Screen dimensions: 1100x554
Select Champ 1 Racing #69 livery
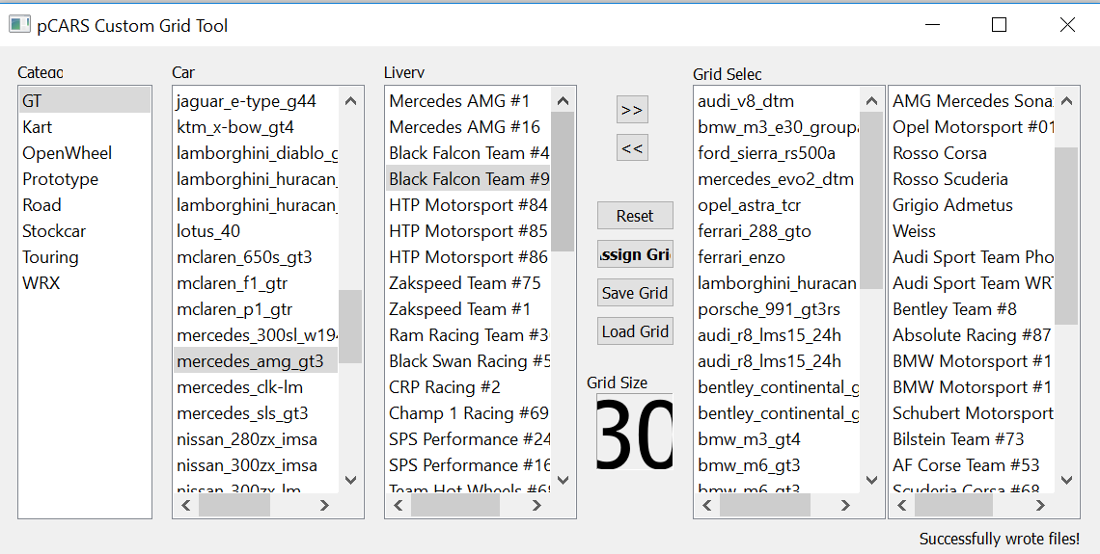tap(468, 413)
